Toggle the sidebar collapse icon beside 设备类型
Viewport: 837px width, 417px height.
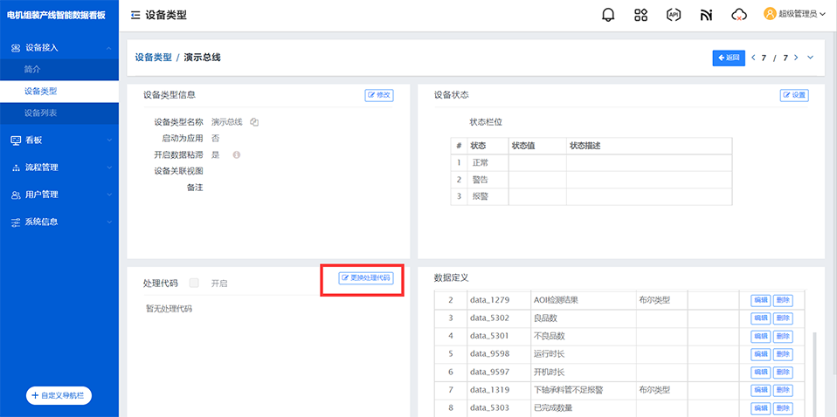tap(135, 15)
